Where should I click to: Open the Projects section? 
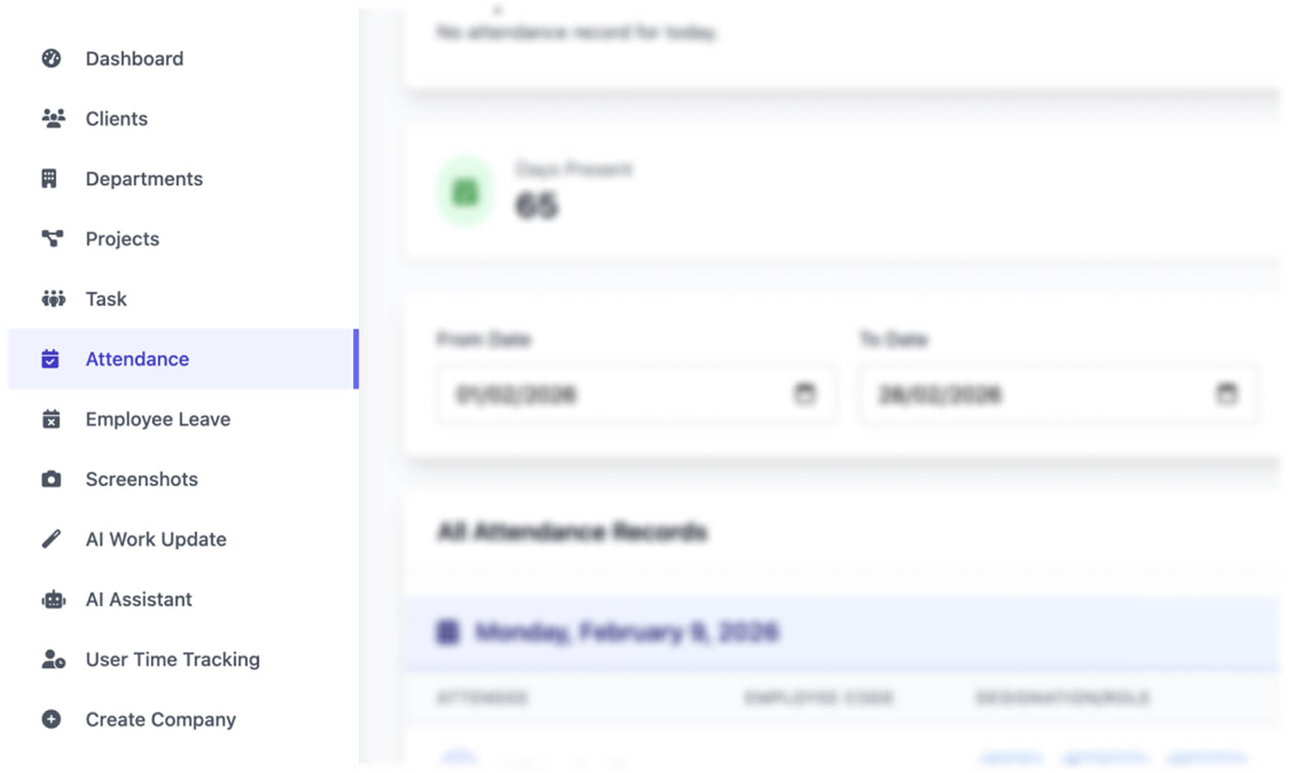[x=123, y=238]
